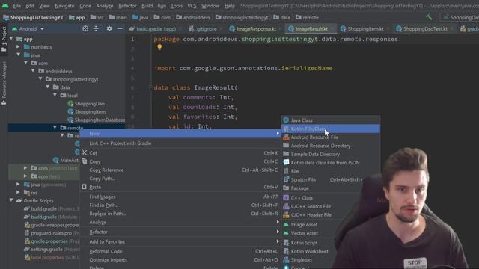Hide the Project panel with minus icon
Screen dimensions: 479x269
(x=120, y=28)
